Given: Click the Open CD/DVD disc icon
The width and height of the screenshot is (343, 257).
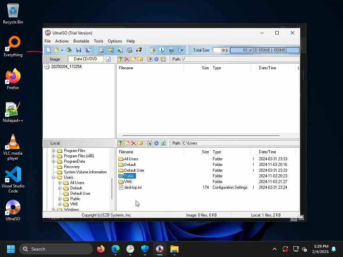Looking at the screenshot, I should 69,50.
